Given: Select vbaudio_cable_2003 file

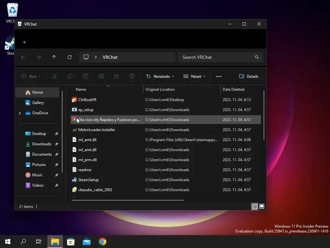Looking at the screenshot, I should pyautogui.click(x=166, y=190).
